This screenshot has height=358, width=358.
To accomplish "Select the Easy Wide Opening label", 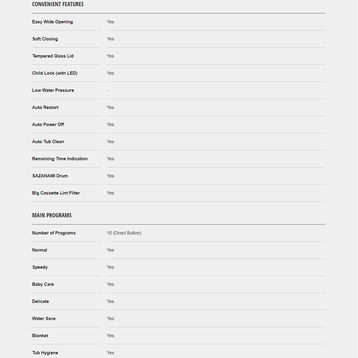I will coord(52,22).
